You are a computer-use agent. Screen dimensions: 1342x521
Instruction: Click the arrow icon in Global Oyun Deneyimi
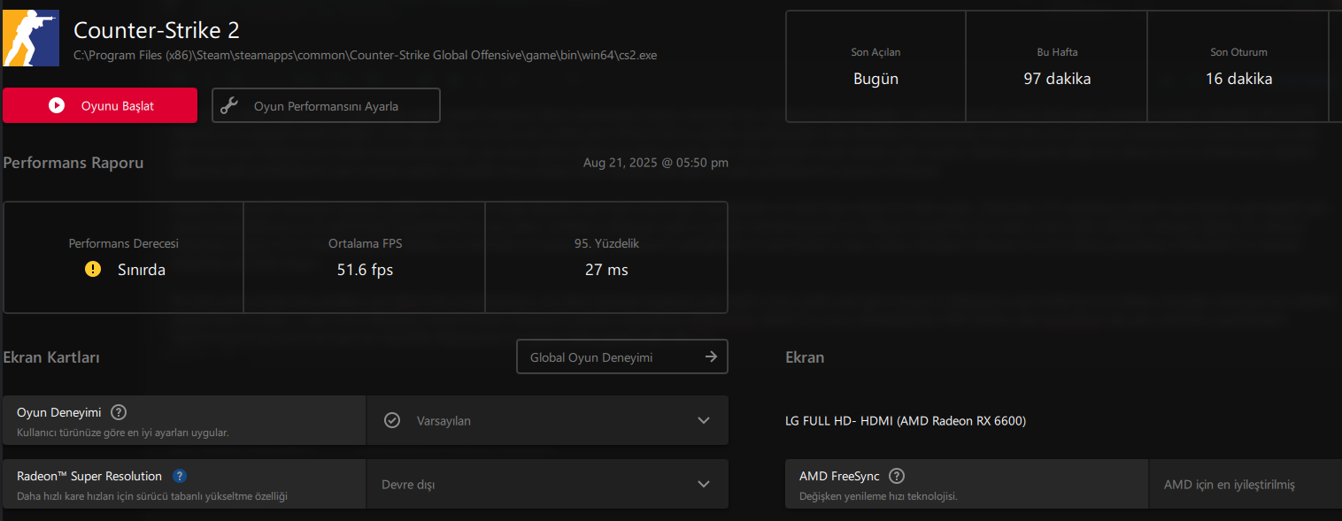(x=711, y=356)
